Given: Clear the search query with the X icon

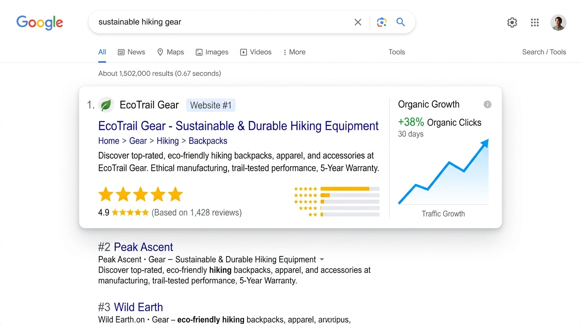Looking at the screenshot, I should pyautogui.click(x=358, y=22).
